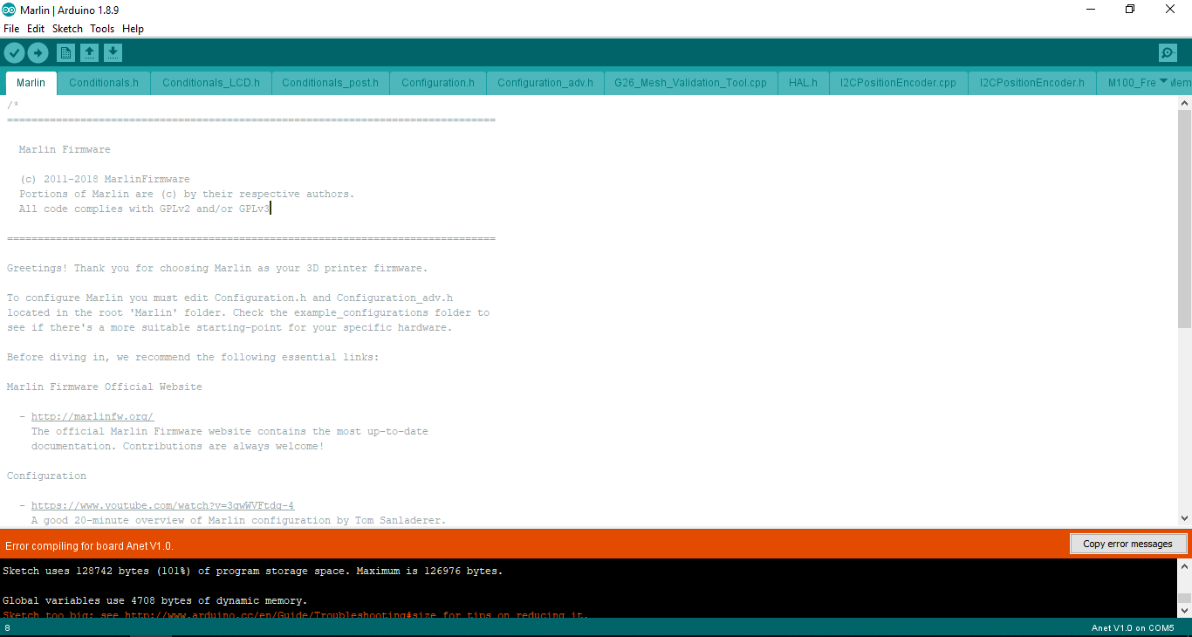This screenshot has width=1192, height=637.
Task: Click the "located in the root 'Marlin' folder" line
Action: pyautogui.click(x=248, y=312)
